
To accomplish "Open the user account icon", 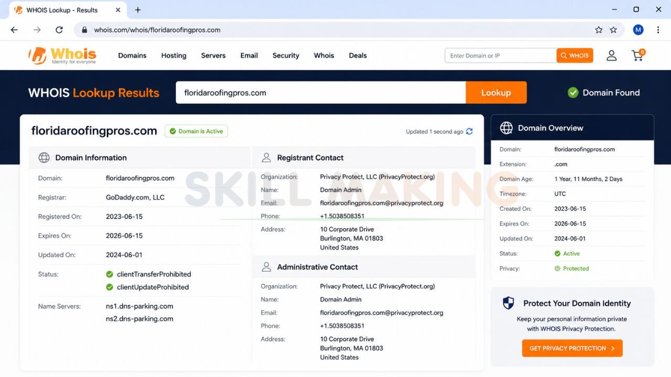I will tap(611, 56).
